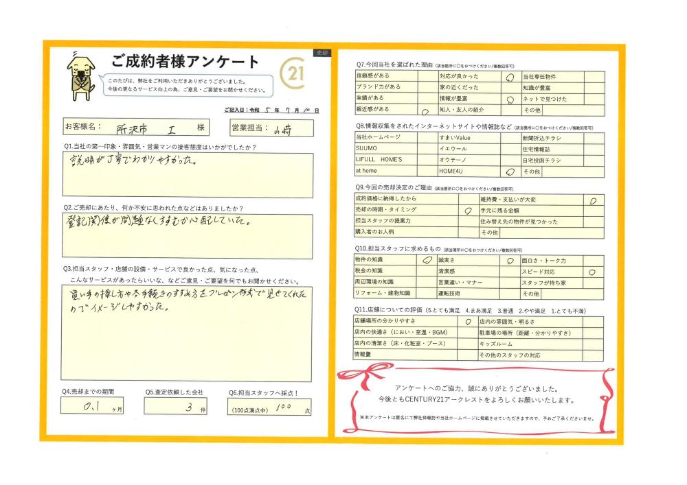Click the Q6 担当スタッフへ採点 label

tap(263, 393)
